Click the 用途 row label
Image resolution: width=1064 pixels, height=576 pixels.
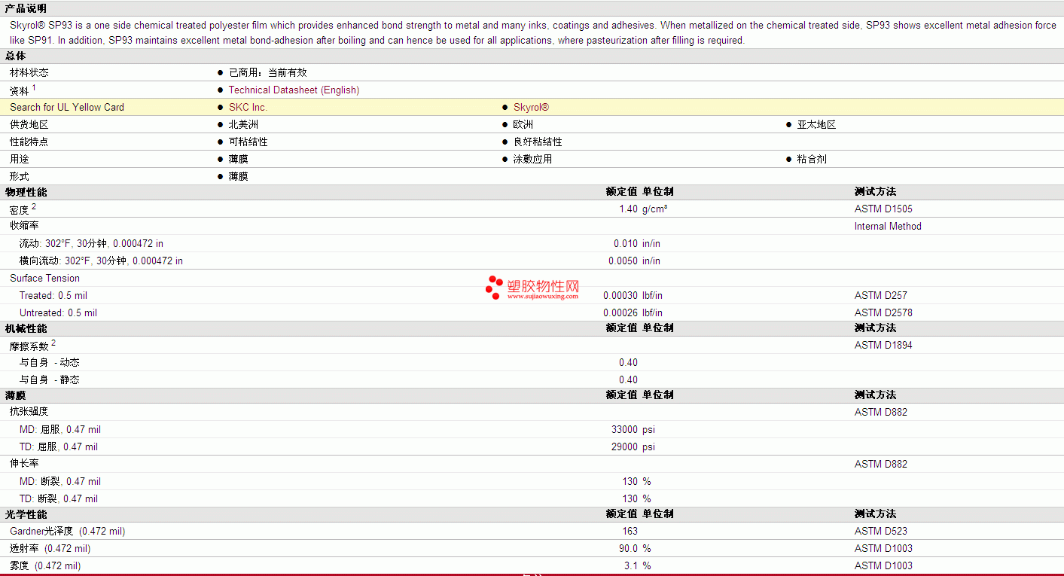click(x=20, y=159)
